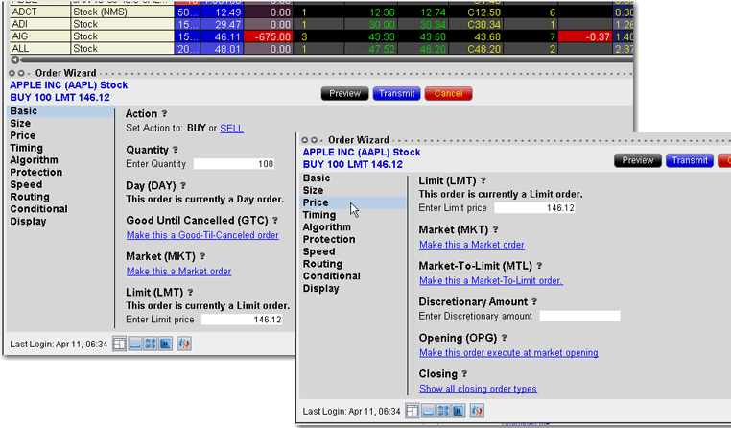Click Preview button in back window
731x428 pixels.
[345, 93]
